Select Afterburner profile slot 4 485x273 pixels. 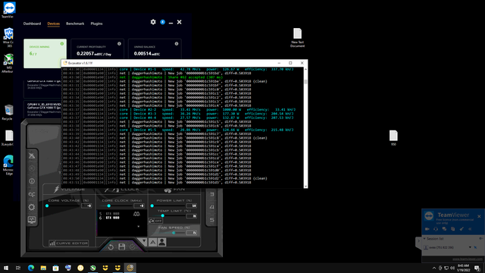point(212,207)
